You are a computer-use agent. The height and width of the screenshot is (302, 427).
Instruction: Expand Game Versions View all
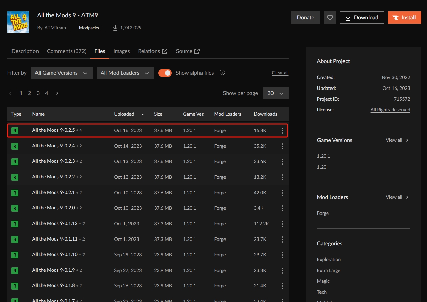click(x=397, y=140)
